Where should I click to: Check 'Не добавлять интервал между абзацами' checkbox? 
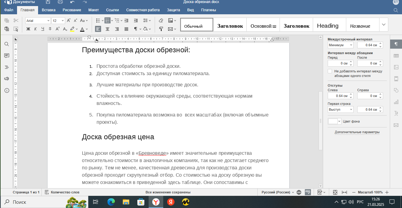point(330,71)
